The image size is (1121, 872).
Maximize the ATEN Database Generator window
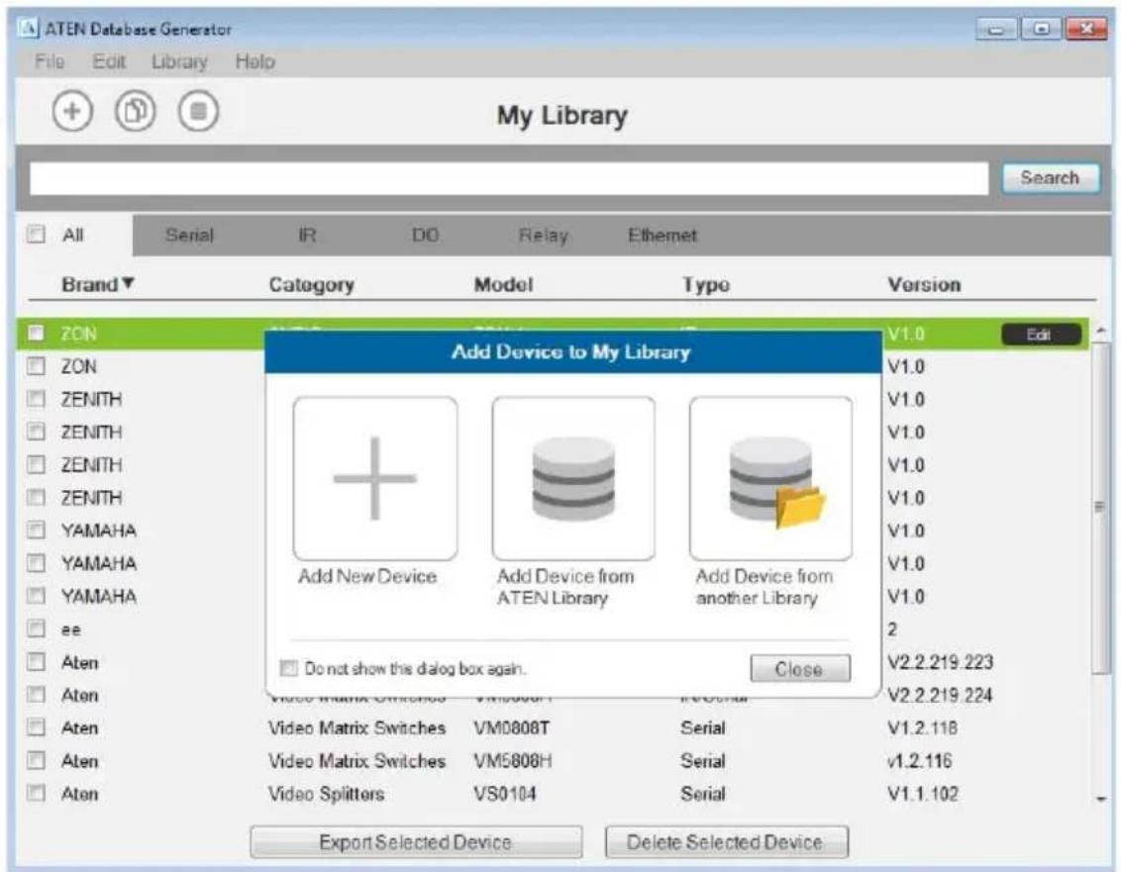coord(1041,30)
